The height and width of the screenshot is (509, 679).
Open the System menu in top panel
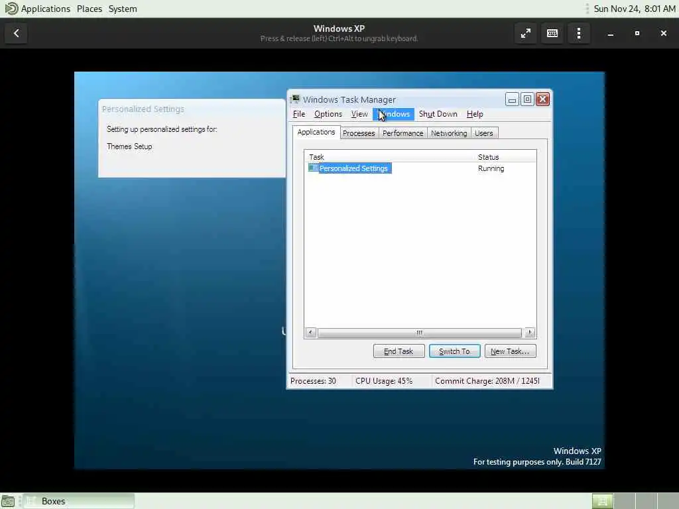click(x=123, y=9)
